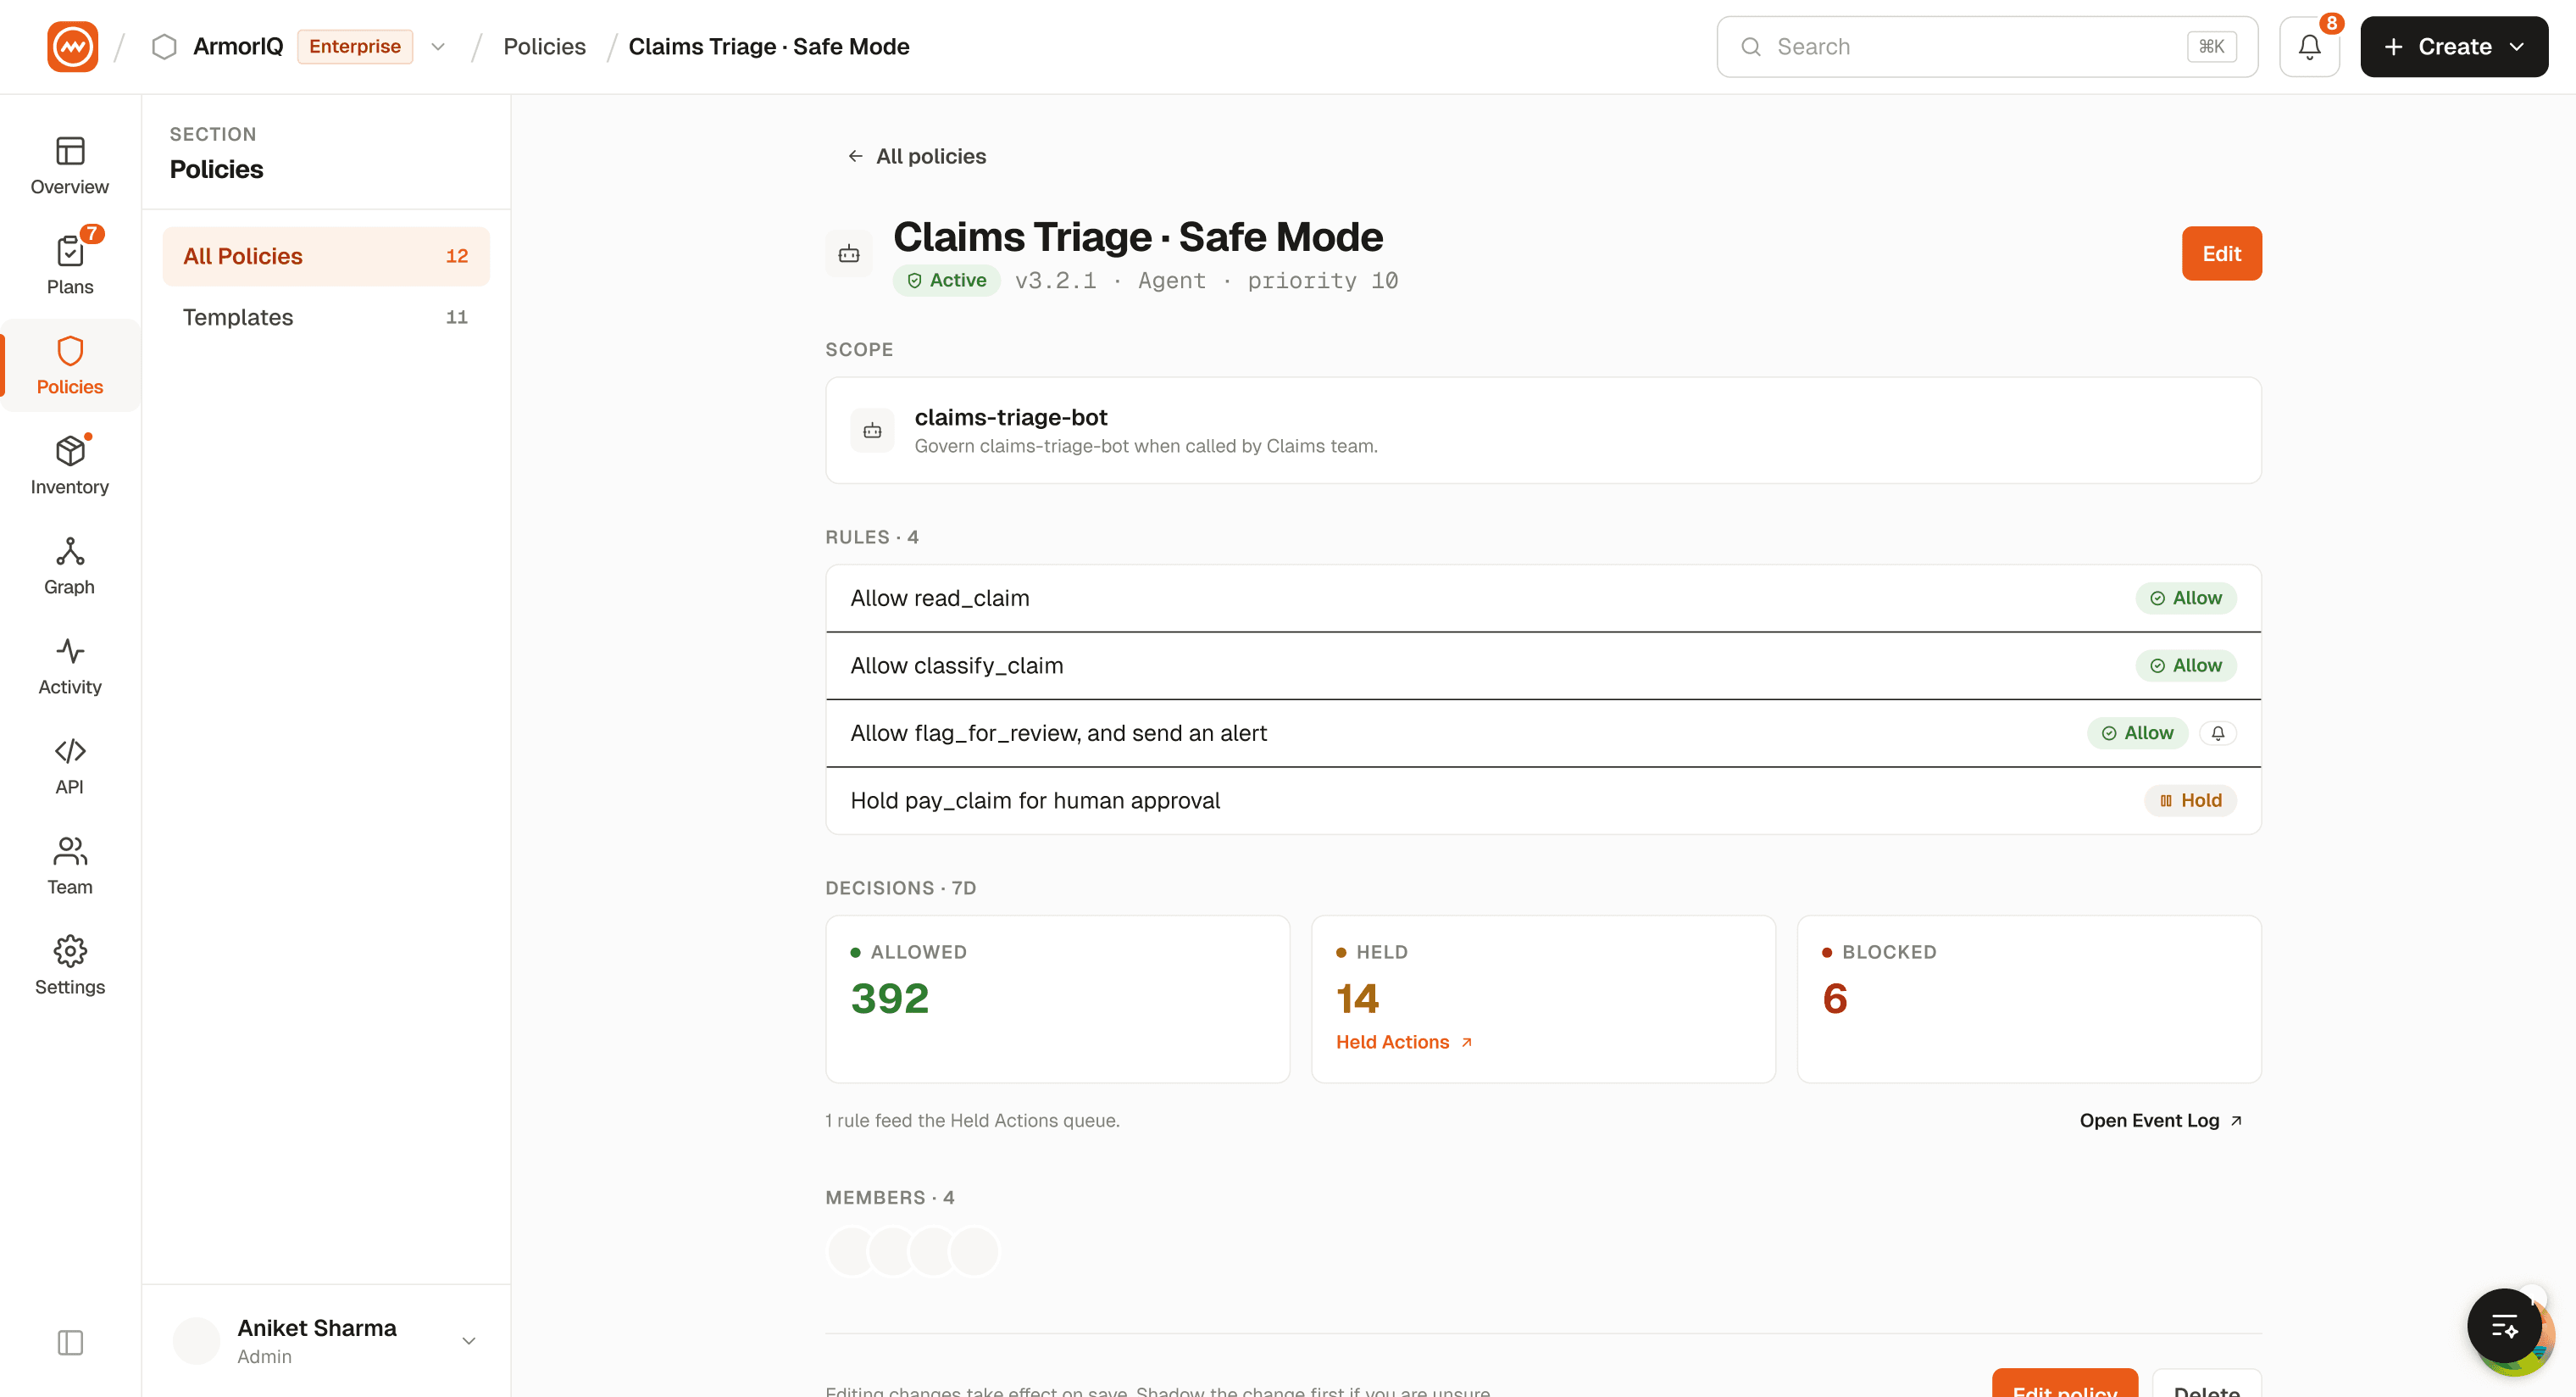Click the ⌘K shortcut hint in search
2576x1397 pixels.
pos(2211,47)
